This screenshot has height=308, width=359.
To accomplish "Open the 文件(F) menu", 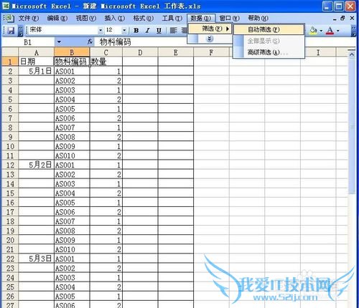I will tap(29, 18).
